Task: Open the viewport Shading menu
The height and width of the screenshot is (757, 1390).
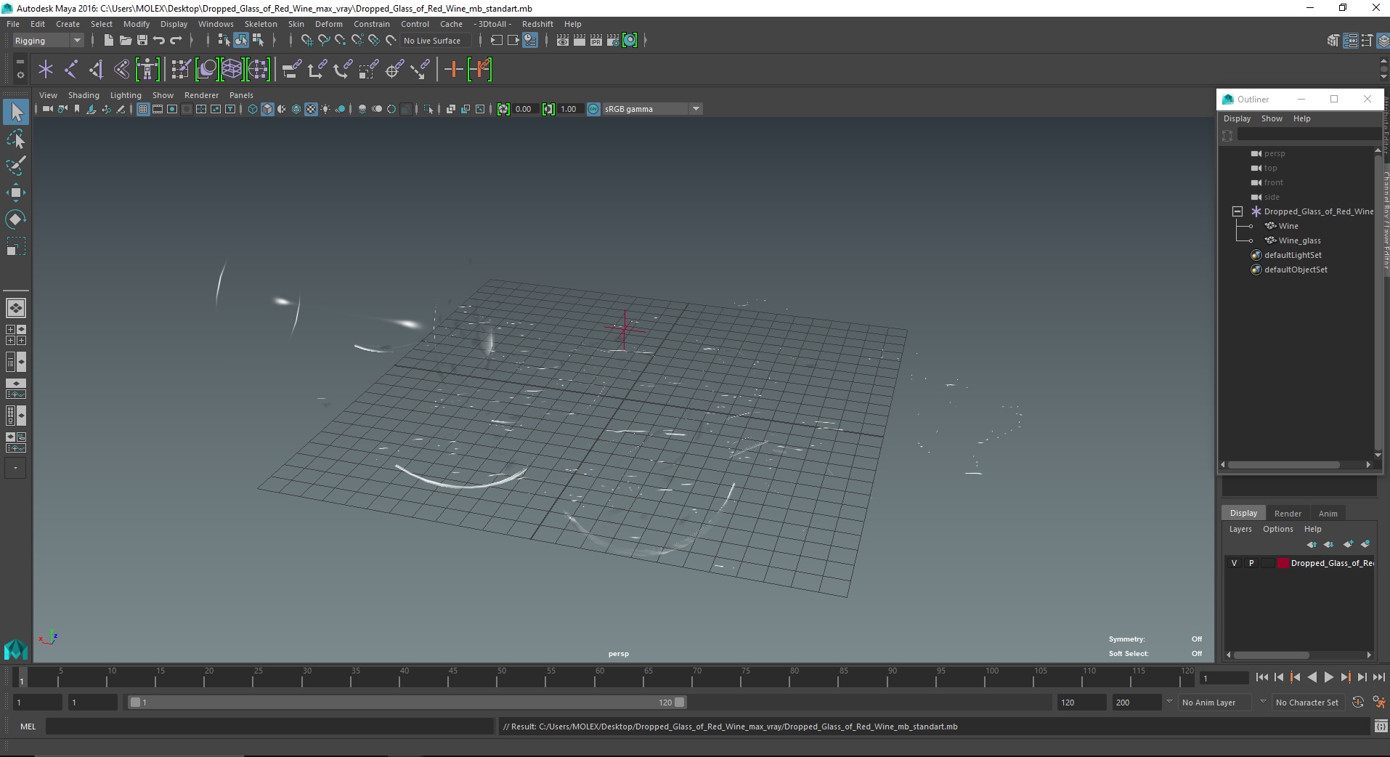Action: [84, 95]
